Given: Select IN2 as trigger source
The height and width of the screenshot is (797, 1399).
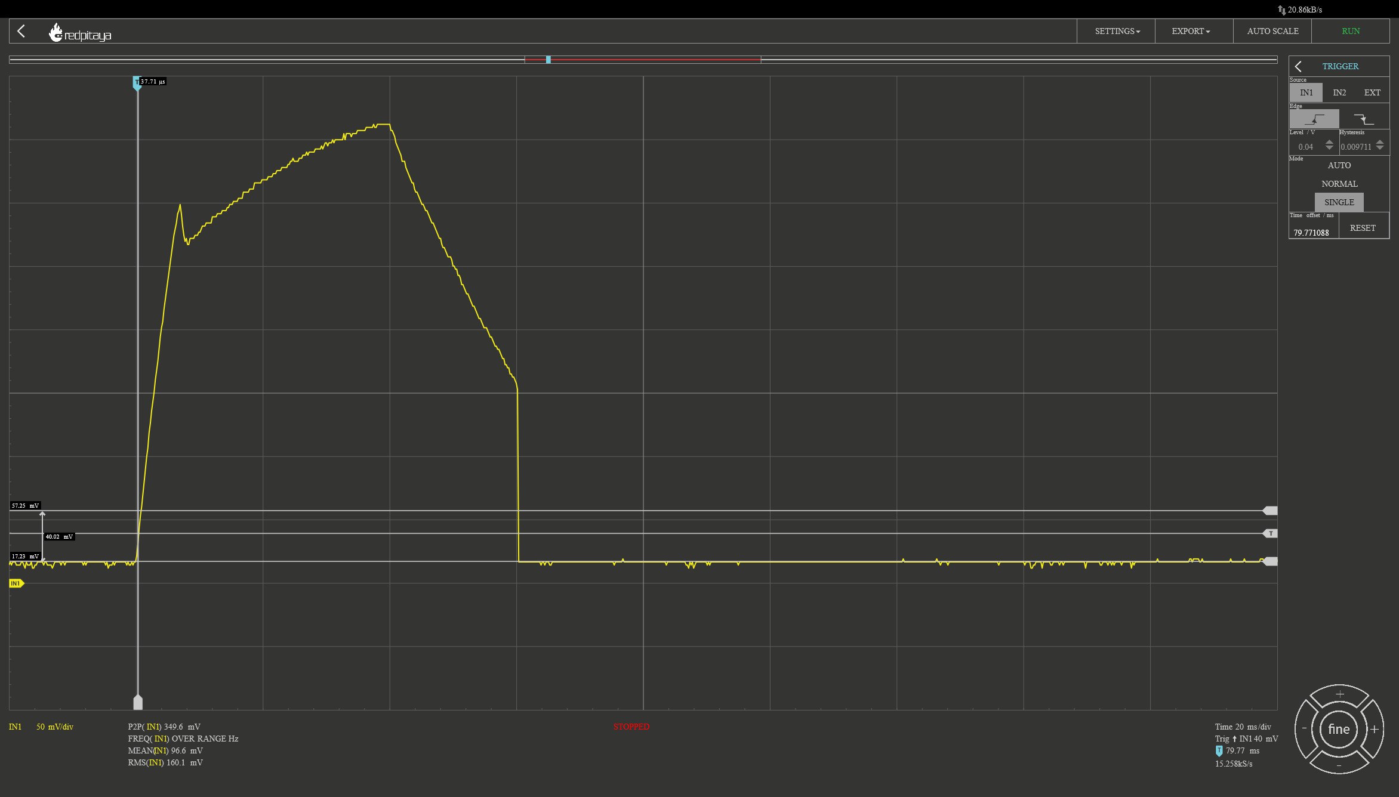Looking at the screenshot, I should click(1339, 92).
